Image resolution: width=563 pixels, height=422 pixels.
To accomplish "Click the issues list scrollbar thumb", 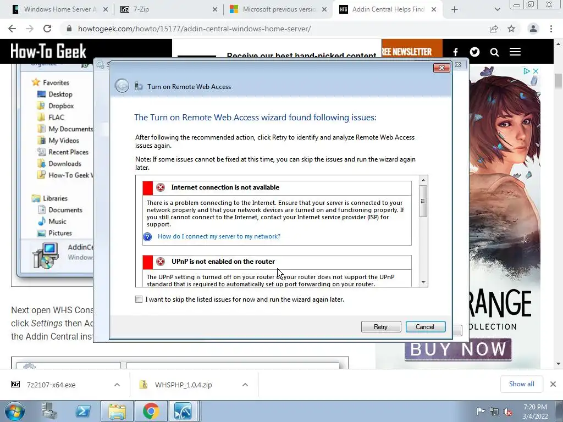I will coord(423,201).
